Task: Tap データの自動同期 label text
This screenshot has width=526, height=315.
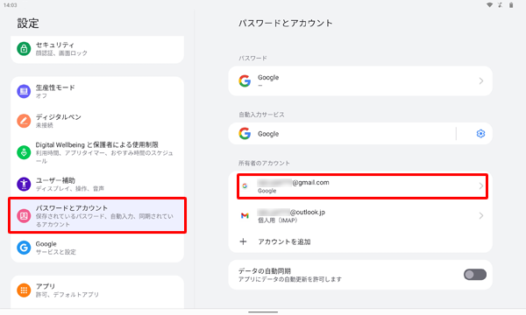Action: (x=265, y=271)
